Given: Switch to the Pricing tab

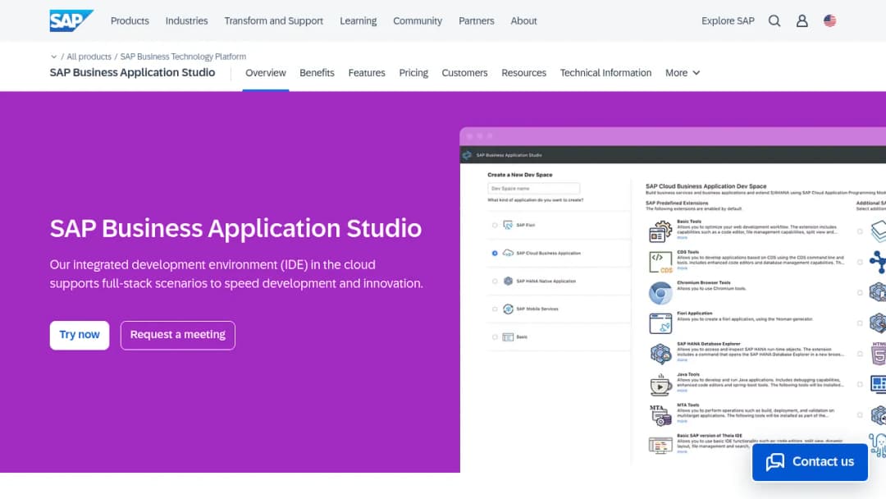Looking at the screenshot, I should tap(413, 73).
